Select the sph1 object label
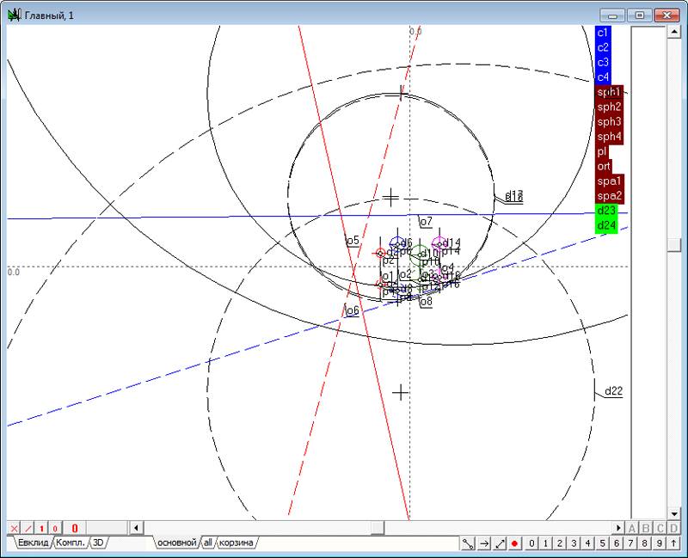Image resolution: width=688 pixels, height=558 pixels. (x=609, y=92)
